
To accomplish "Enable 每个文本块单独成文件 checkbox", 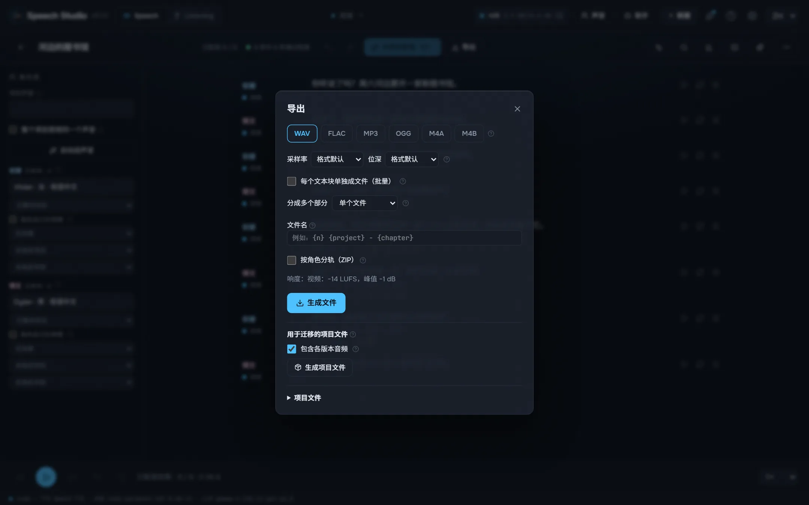I will pos(291,181).
